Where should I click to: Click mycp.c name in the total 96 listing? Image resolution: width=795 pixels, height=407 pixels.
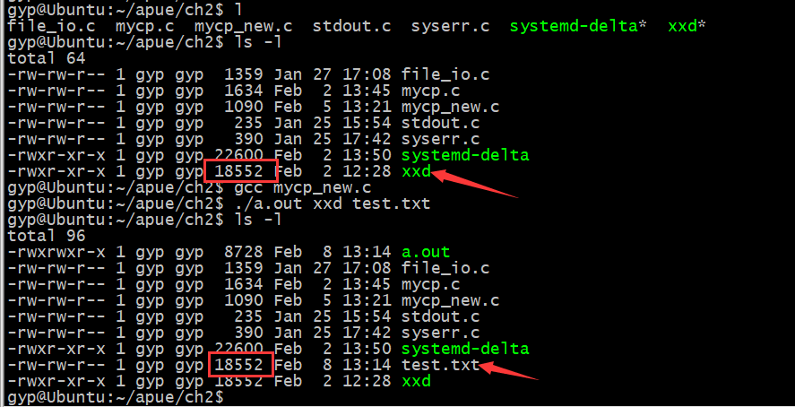[431, 284]
